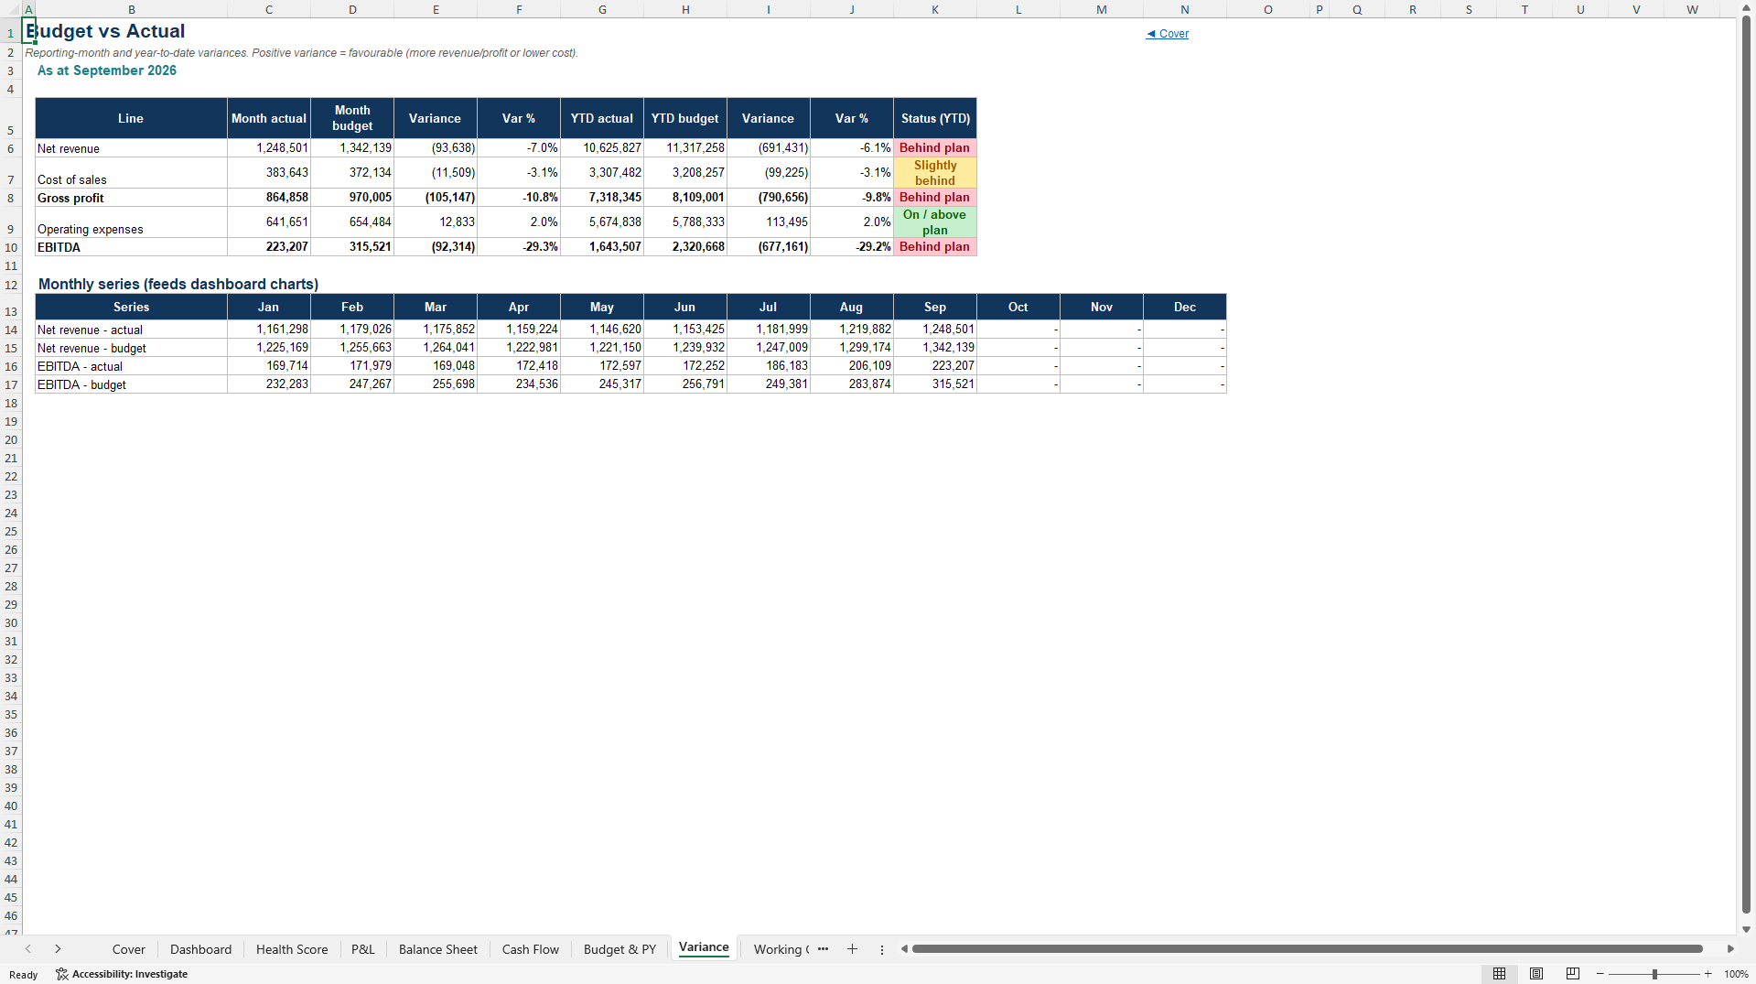Zoom in using the plus icon
The image size is (1756, 984).
click(1708, 974)
